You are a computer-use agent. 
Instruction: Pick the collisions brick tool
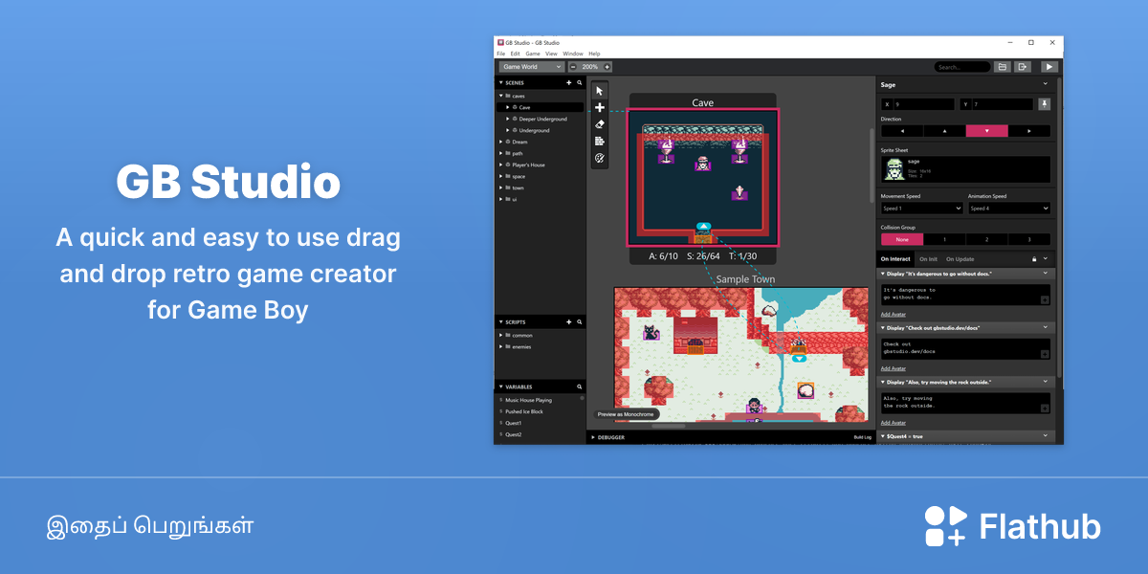point(600,141)
